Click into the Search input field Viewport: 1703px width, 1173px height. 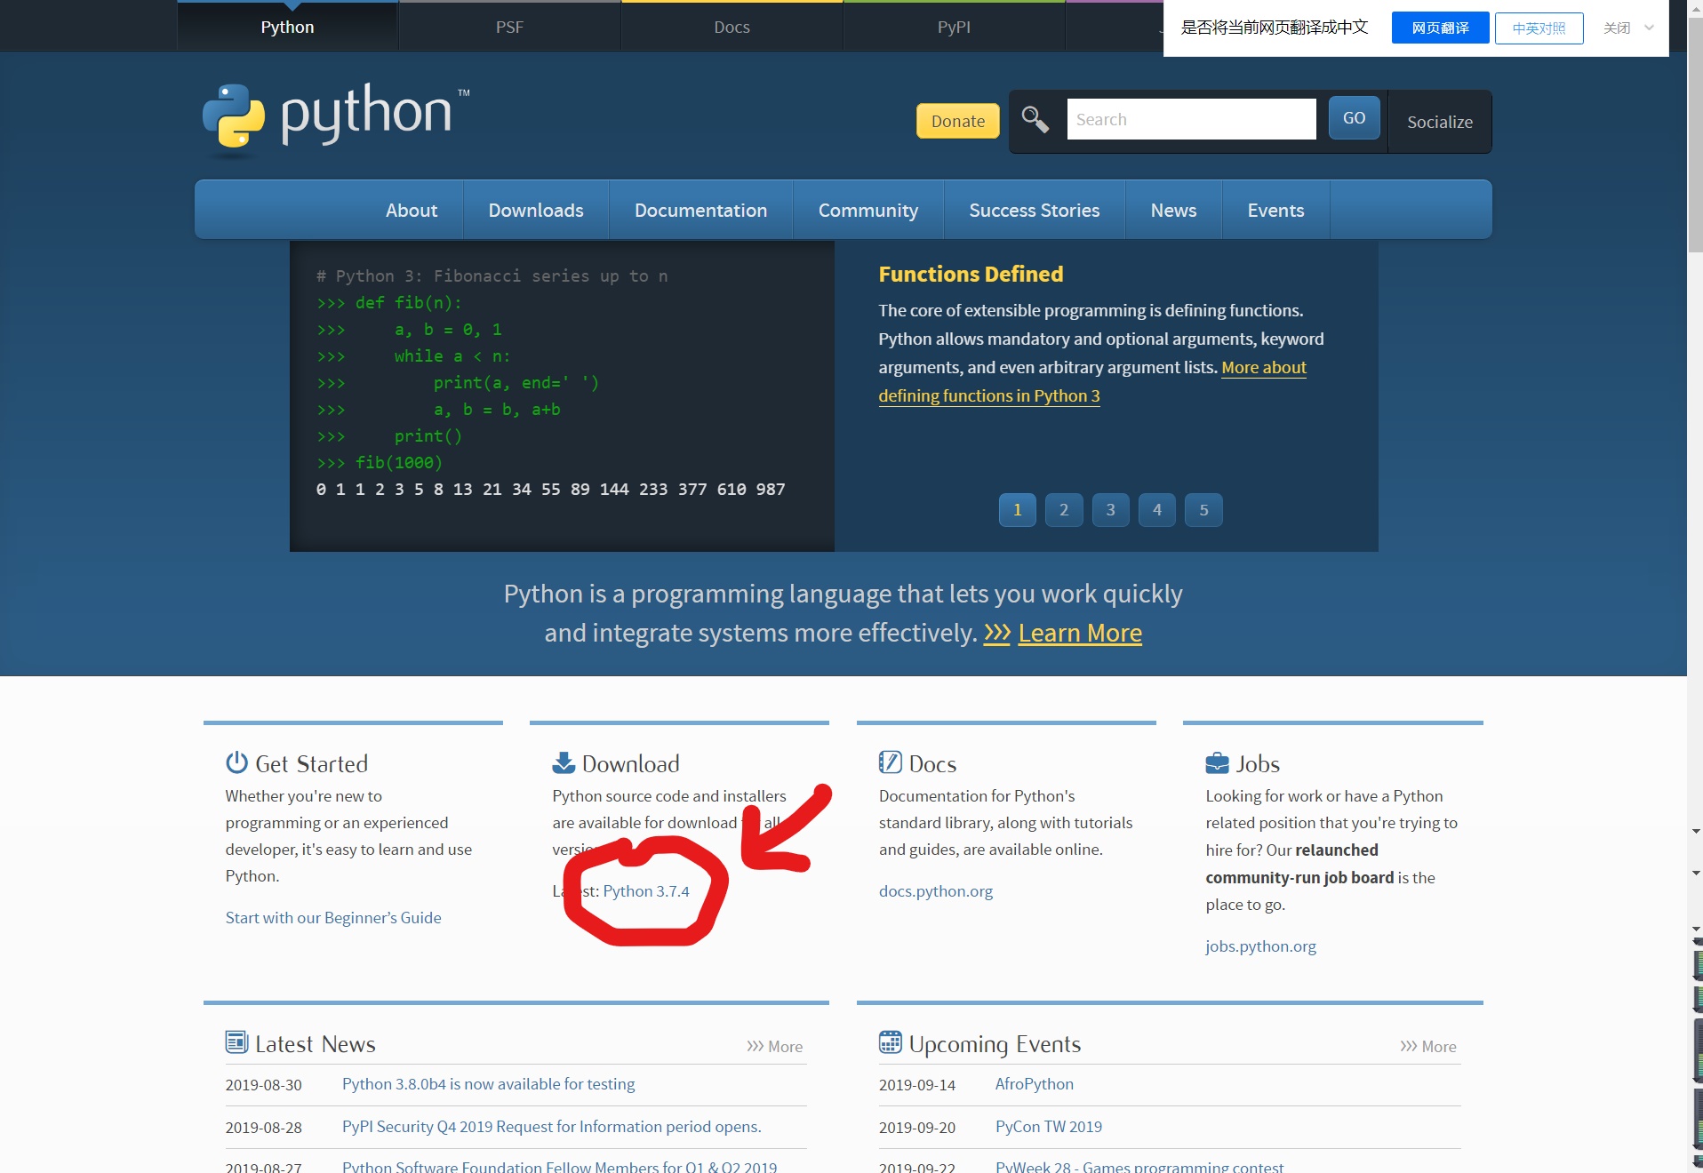1191,119
